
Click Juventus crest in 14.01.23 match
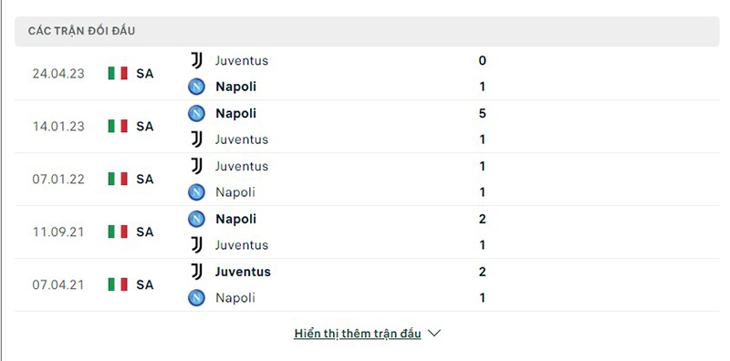pyautogui.click(x=197, y=139)
